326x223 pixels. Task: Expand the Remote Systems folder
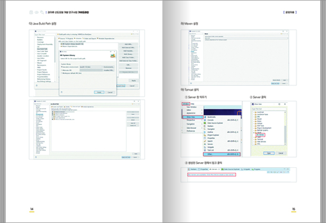point(253,130)
